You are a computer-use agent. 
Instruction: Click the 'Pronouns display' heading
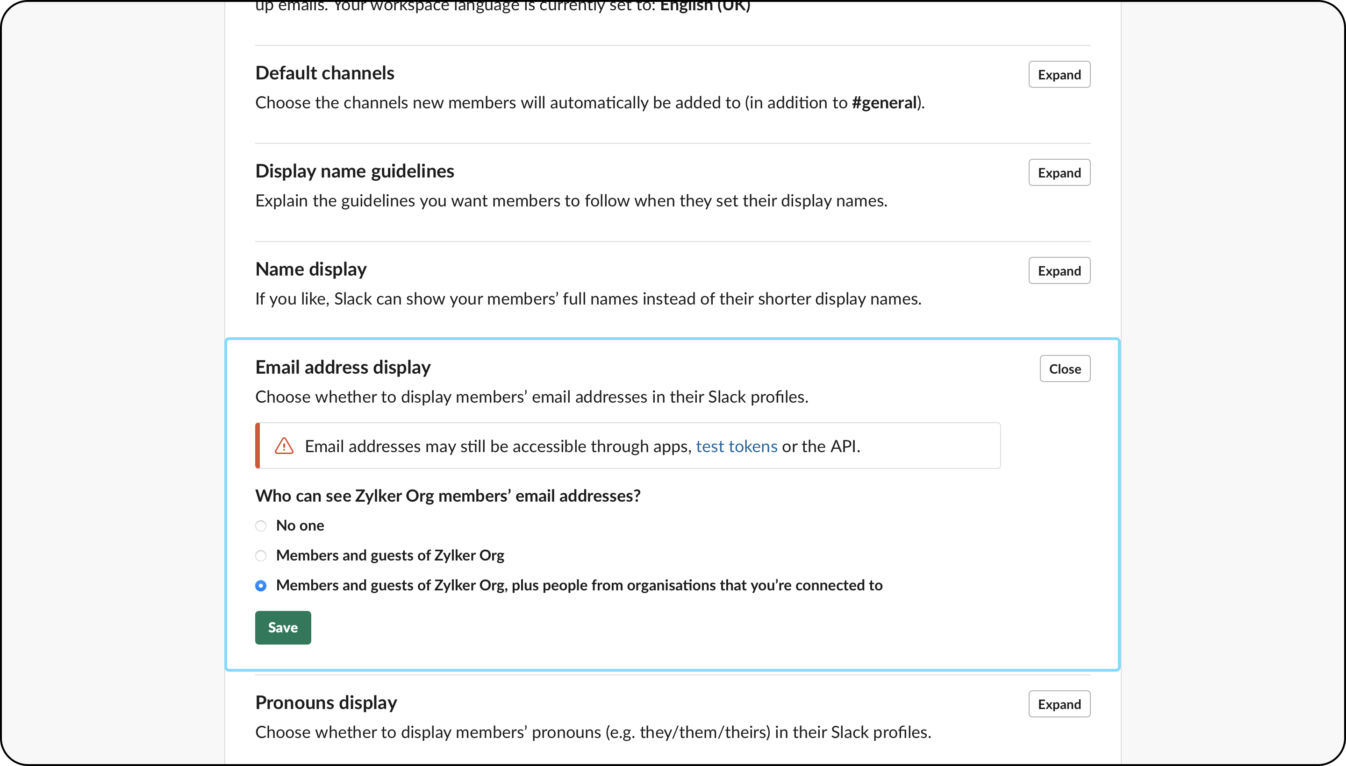click(x=326, y=703)
